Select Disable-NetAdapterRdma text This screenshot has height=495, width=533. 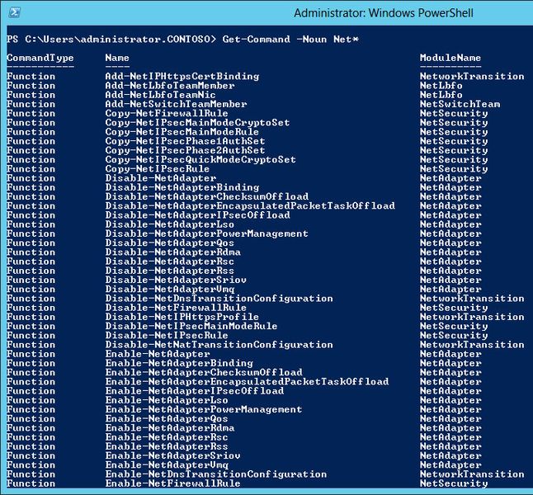pos(173,252)
